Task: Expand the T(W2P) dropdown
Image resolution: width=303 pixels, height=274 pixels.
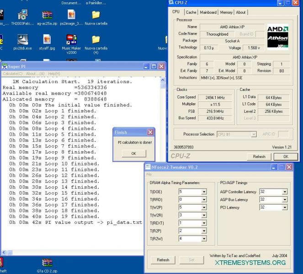Action: [204, 207]
